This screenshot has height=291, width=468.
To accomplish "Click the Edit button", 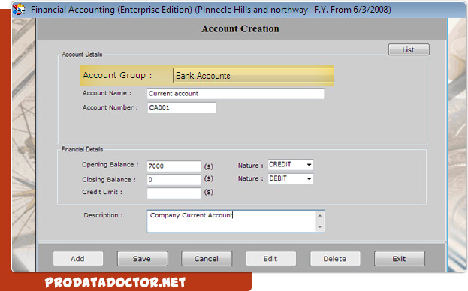I will (270, 259).
